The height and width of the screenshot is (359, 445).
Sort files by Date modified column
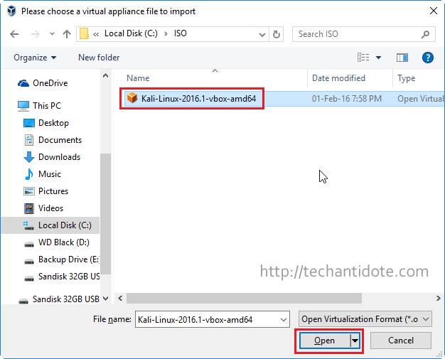point(338,78)
